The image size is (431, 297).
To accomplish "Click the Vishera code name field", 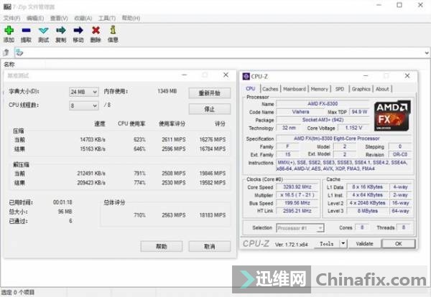I will 300,112.
